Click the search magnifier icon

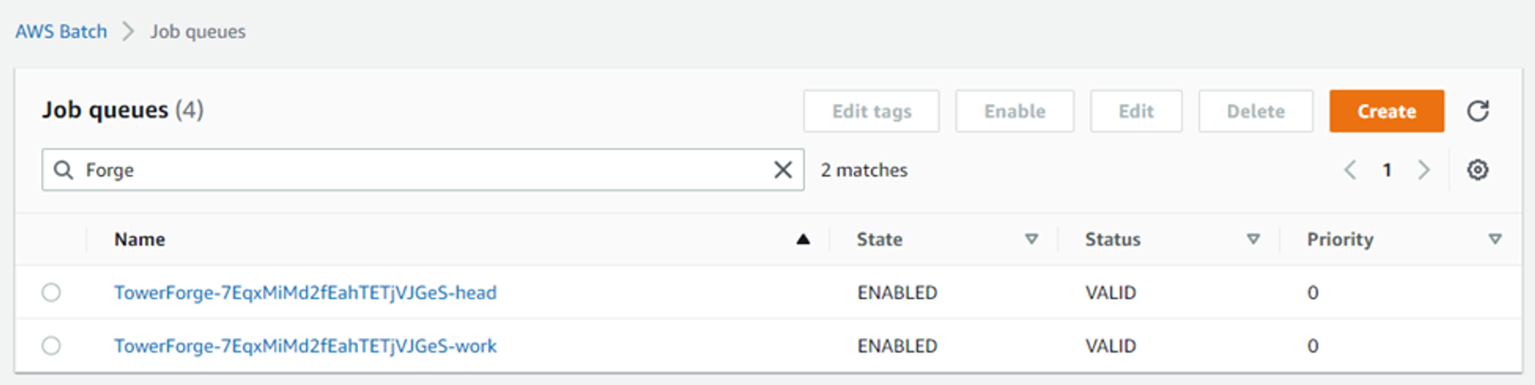(63, 170)
